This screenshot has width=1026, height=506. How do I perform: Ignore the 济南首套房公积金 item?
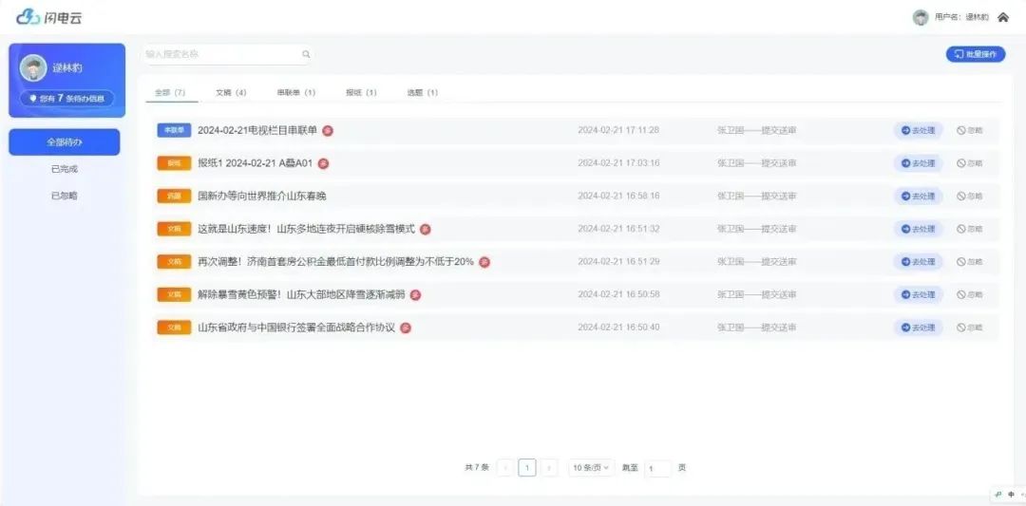click(970, 261)
